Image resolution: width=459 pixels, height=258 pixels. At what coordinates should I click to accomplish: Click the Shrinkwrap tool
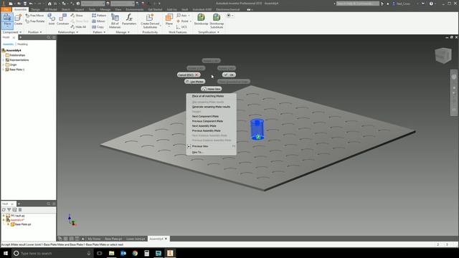click(x=201, y=19)
